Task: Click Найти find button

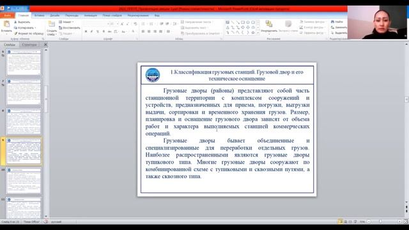Action: tap(337, 22)
